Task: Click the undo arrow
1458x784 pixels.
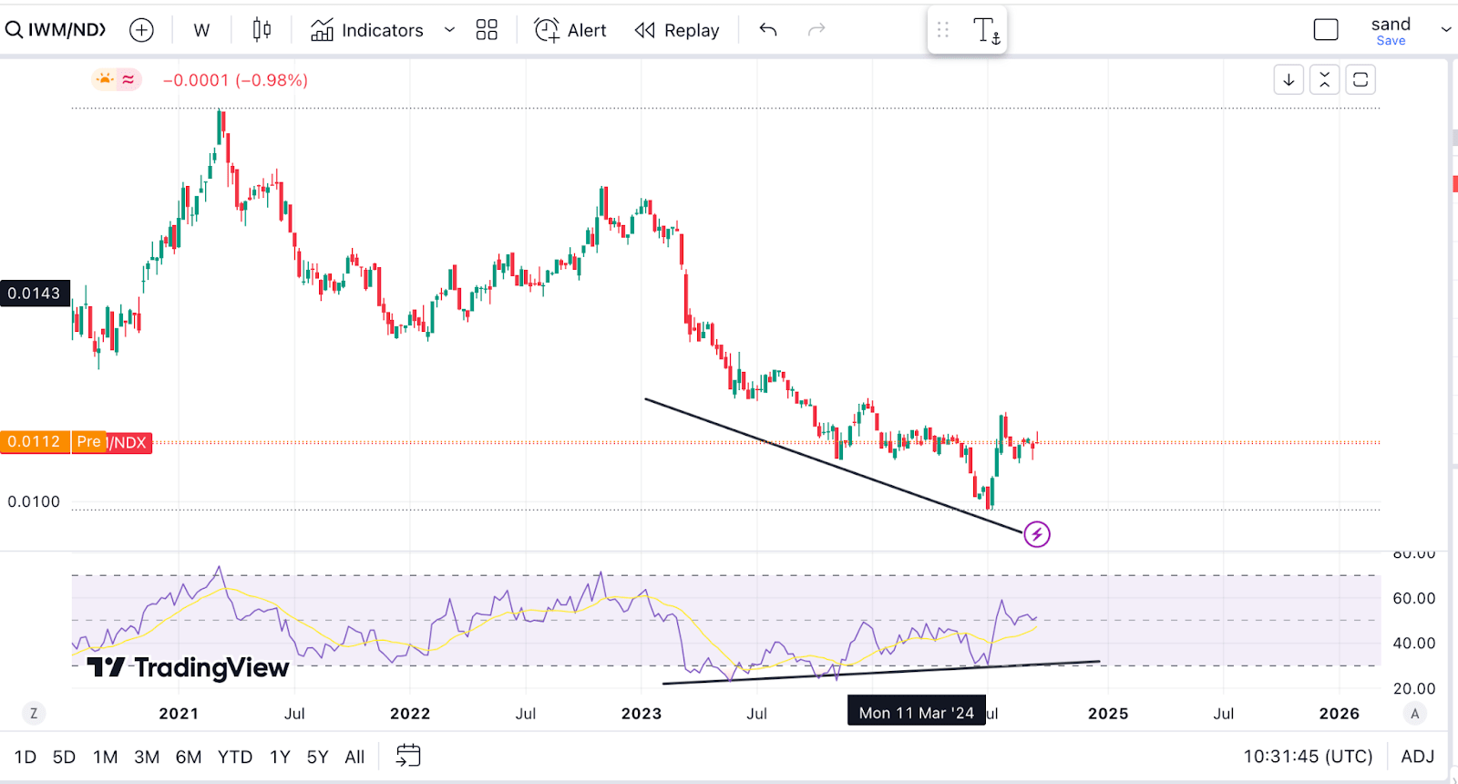Action: [x=768, y=30]
